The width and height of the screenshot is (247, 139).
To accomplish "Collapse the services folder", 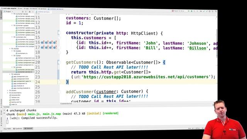I will 12,67.
